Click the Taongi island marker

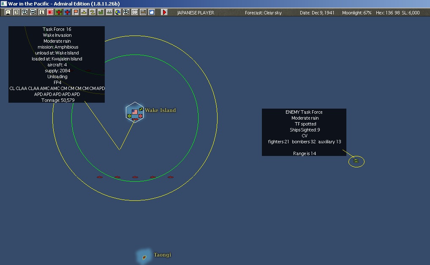point(144,257)
